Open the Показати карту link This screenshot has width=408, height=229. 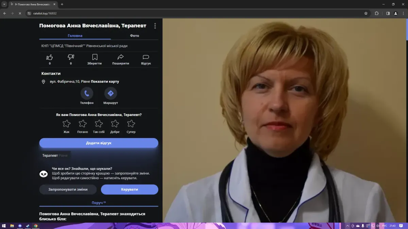(x=105, y=82)
